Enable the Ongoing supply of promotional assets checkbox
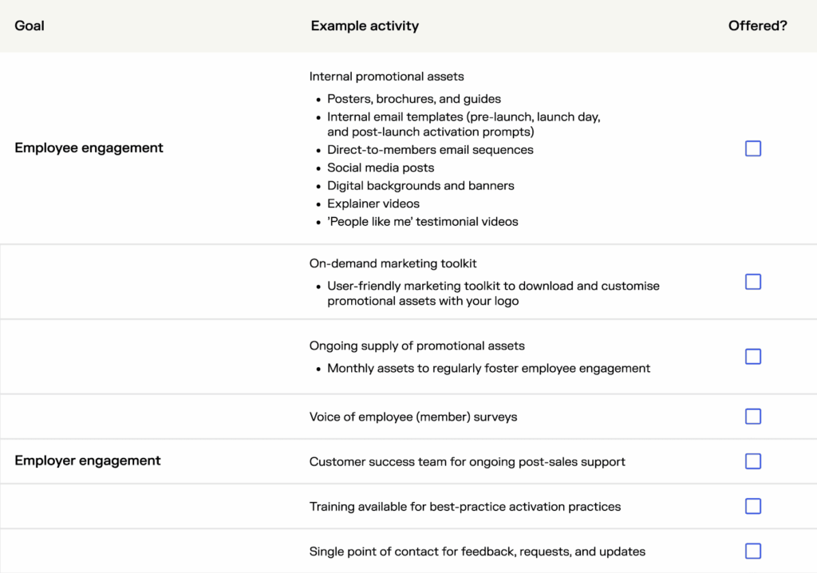Image resolution: width=817 pixels, height=573 pixels. pyautogui.click(x=753, y=357)
